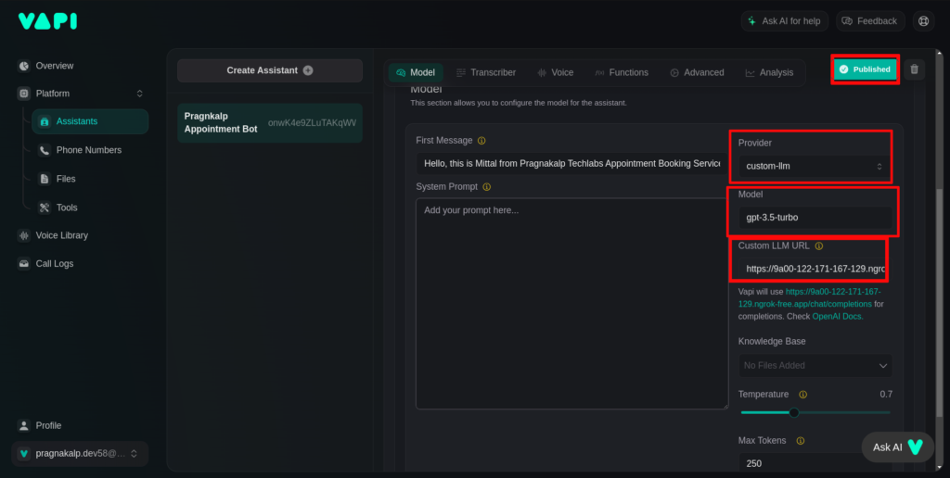
Task: Click the Platform section icon
Action: tap(24, 94)
